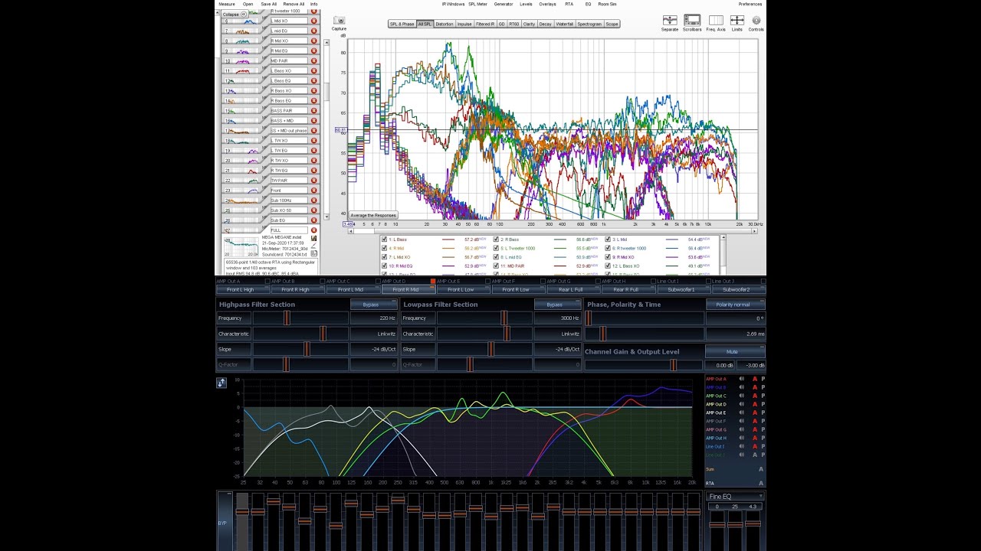This screenshot has height=551, width=981.
Task: Uncheck the 10: R Mid EQ trace
Action: click(x=385, y=266)
